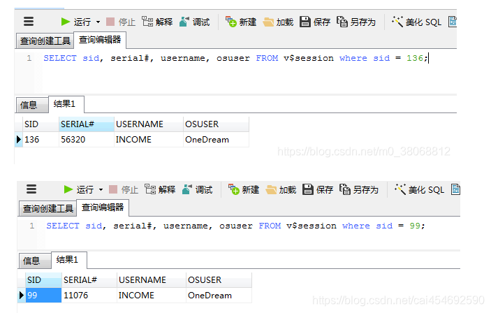Click row indicator arrow beside 99

click(x=22, y=295)
